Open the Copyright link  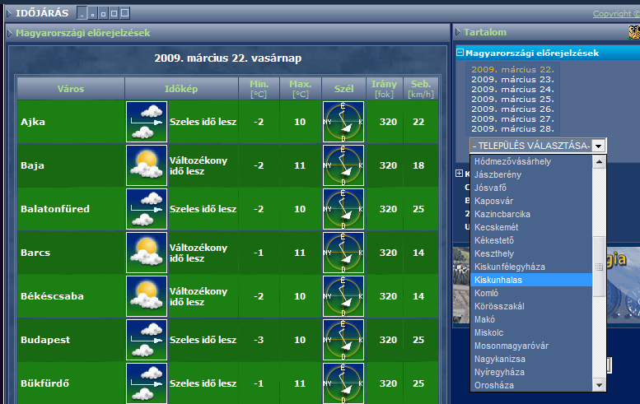(x=616, y=14)
